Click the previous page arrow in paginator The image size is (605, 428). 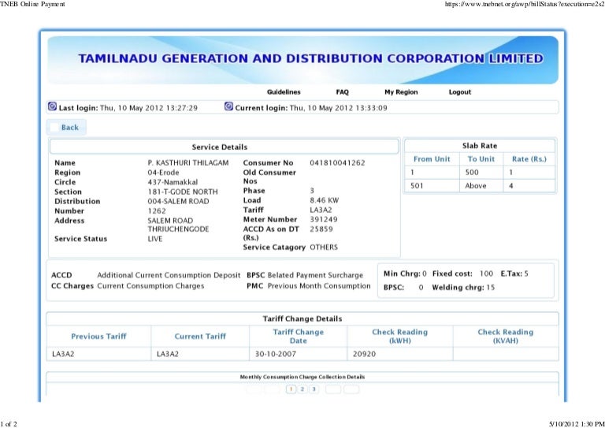click(272, 389)
